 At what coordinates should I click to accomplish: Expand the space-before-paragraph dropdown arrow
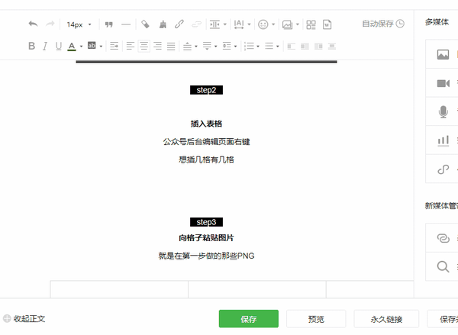tap(196, 47)
